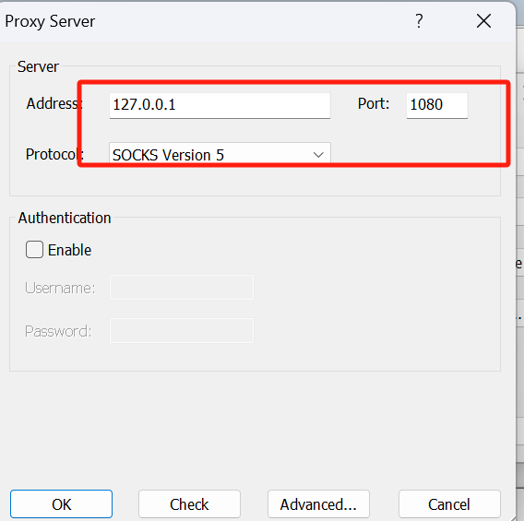Click the Address label
Image resolution: width=524 pixels, height=521 pixels.
[x=54, y=103]
